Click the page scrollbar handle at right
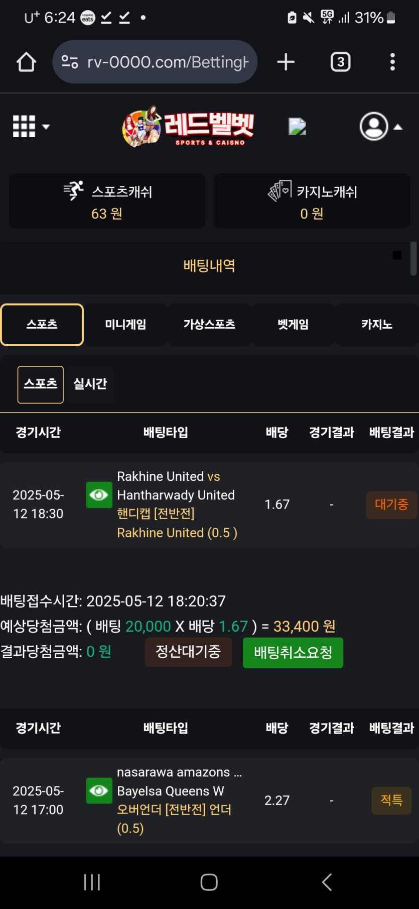 click(413, 259)
